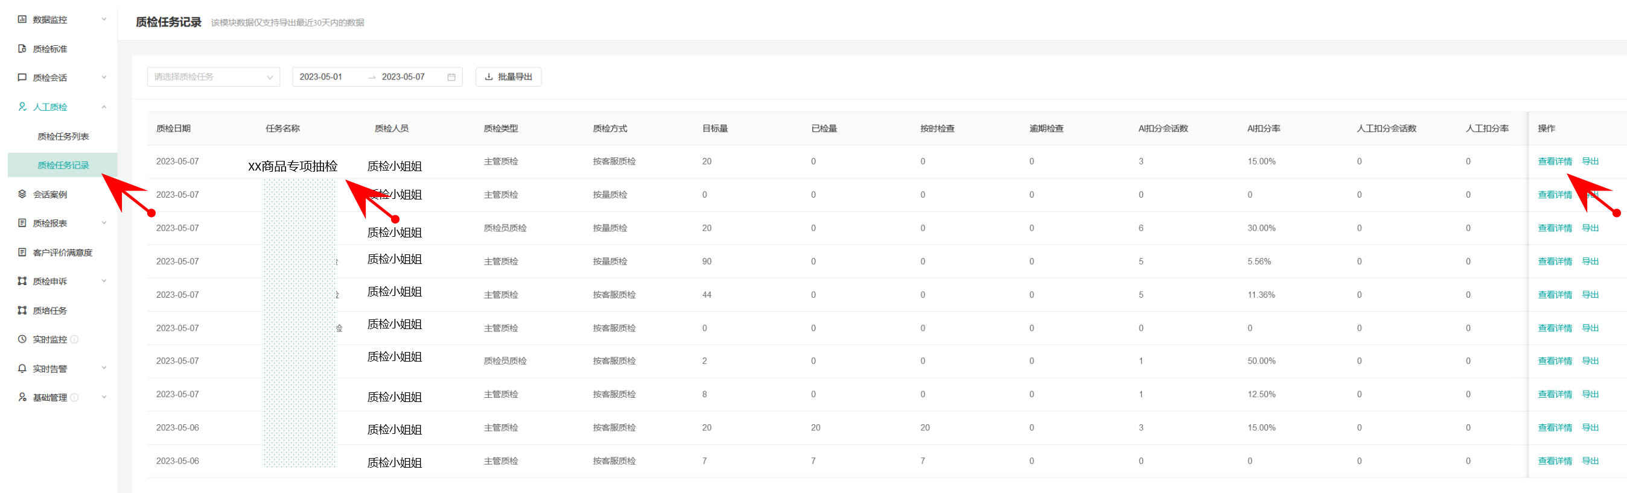Click the end date 2023-05-07 field
Image resolution: width=1627 pixels, height=493 pixels.
point(403,77)
